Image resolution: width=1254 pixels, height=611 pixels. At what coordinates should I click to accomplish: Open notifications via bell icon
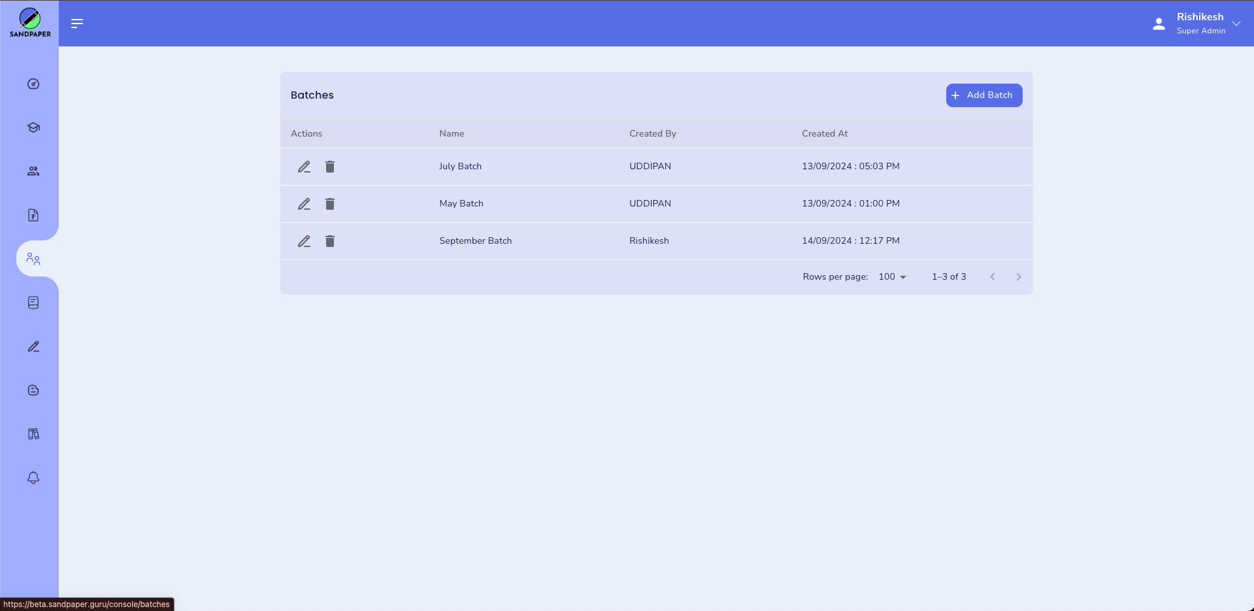tap(33, 478)
